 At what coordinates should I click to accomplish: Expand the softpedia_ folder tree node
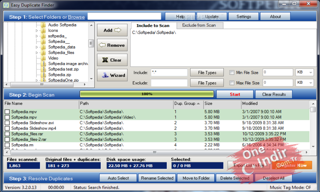[x=37, y=36]
